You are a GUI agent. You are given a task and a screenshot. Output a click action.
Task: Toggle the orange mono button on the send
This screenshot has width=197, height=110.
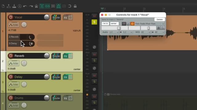click(x=132, y=24)
